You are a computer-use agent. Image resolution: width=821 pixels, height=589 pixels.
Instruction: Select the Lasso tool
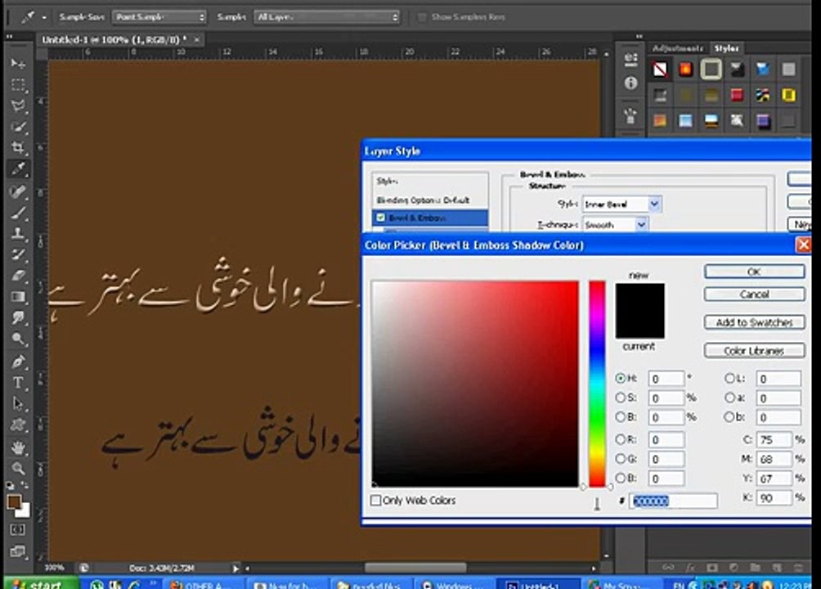click(x=18, y=106)
